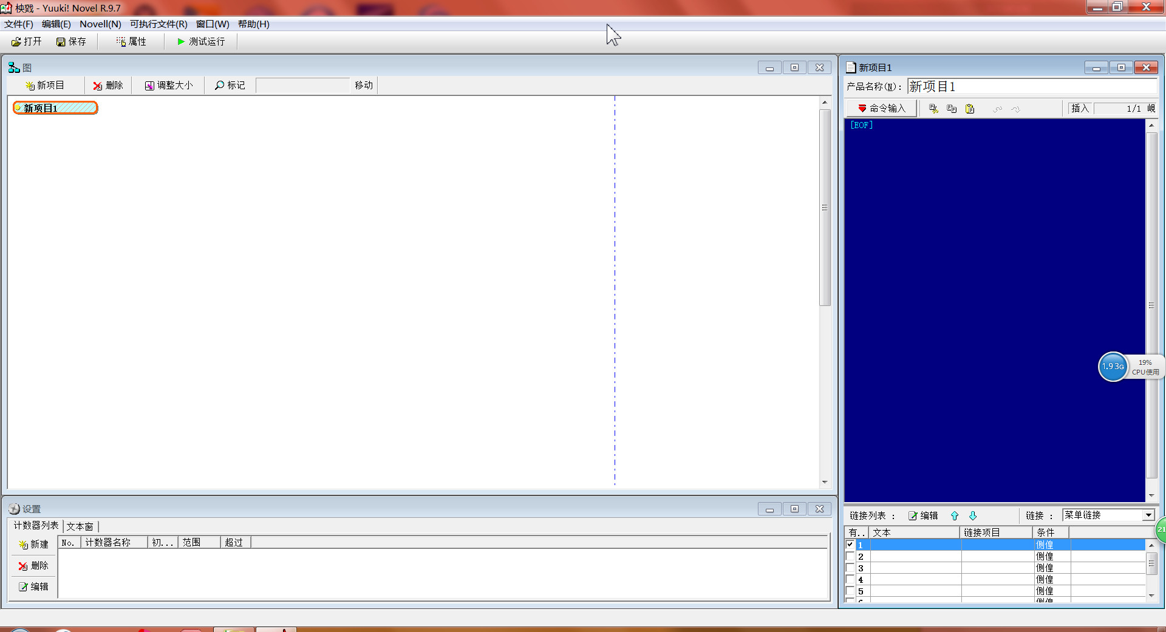Click 删除 in the 设置 panel
This screenshot has height=632, width=1166.
[x=34, y=566]
